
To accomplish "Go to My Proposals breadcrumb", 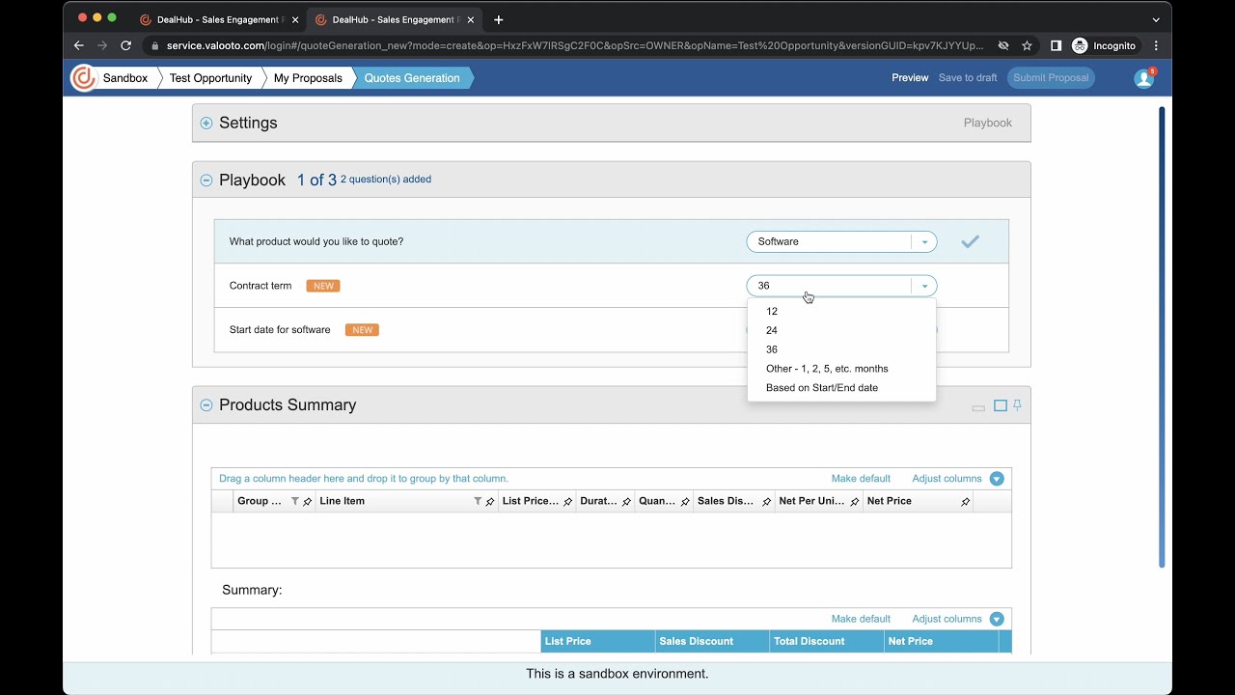I will coord(308,78).
